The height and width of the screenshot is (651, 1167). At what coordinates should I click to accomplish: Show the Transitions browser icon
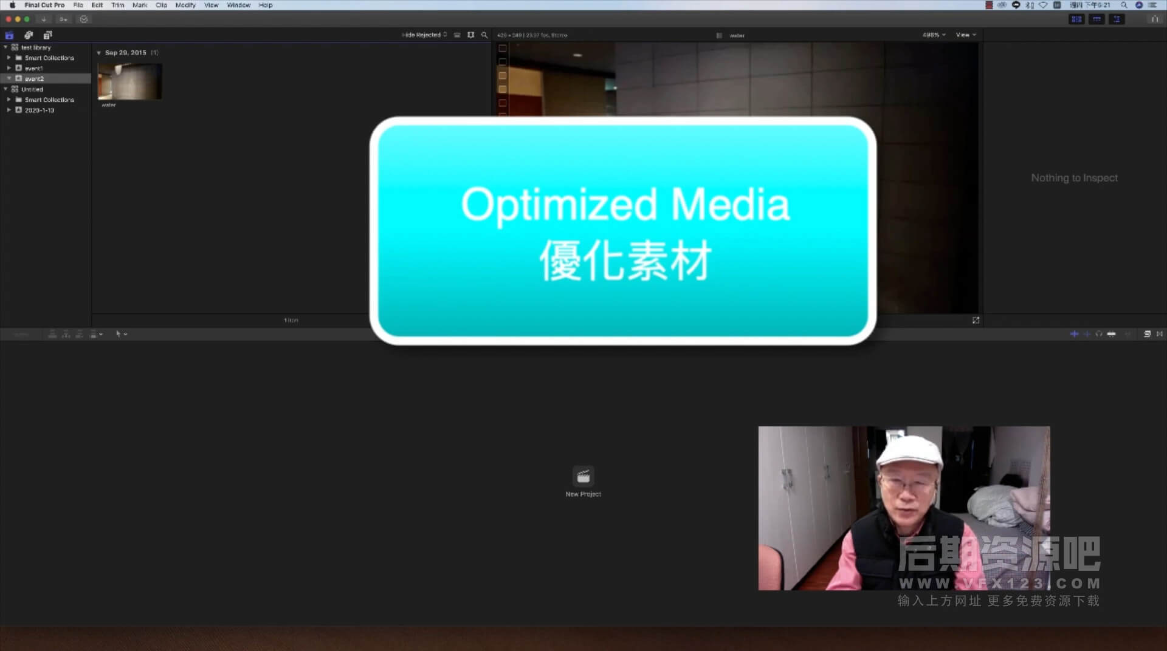tap(1160, 334)
